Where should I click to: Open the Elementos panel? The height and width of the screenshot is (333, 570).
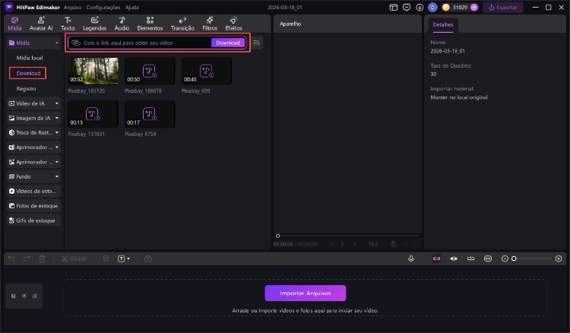point(150,23)
